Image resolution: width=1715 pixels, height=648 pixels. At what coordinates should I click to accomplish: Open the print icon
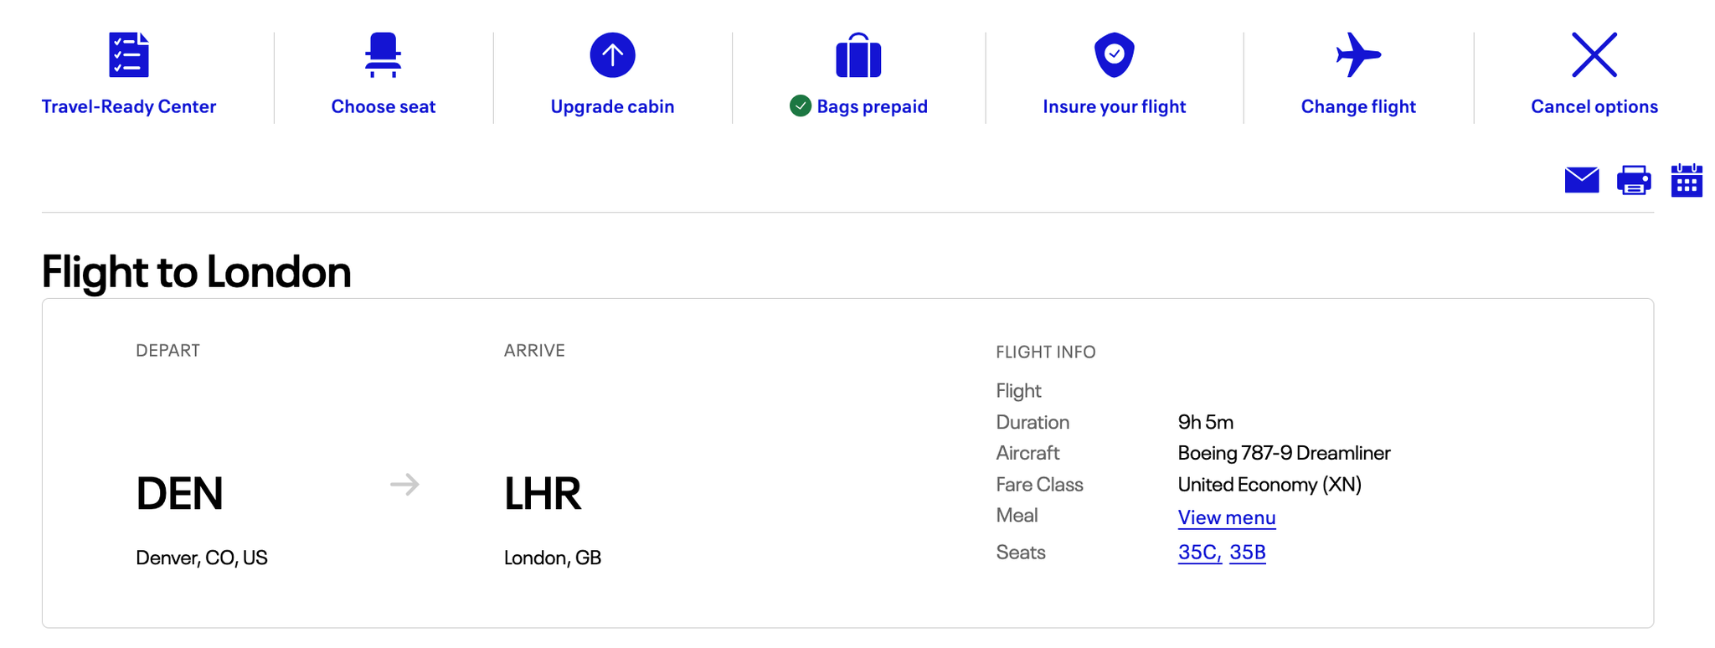click(x=1634, y=178)
